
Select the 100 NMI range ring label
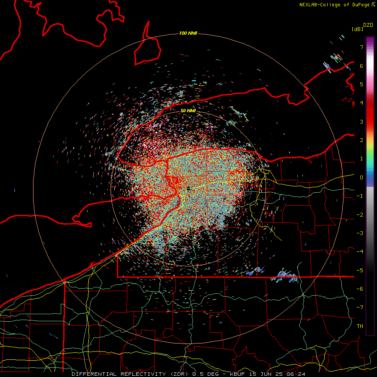tap(188, 33)
